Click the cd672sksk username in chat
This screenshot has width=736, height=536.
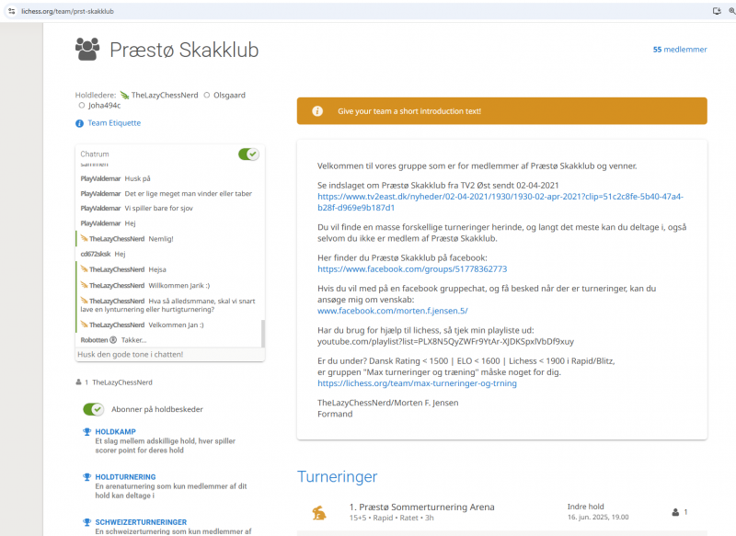96,254
